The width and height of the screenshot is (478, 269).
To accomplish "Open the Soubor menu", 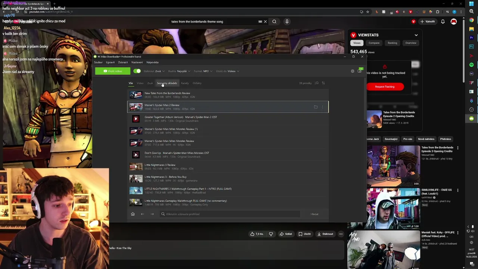I will pyautogui.click(x=98, y=62).
